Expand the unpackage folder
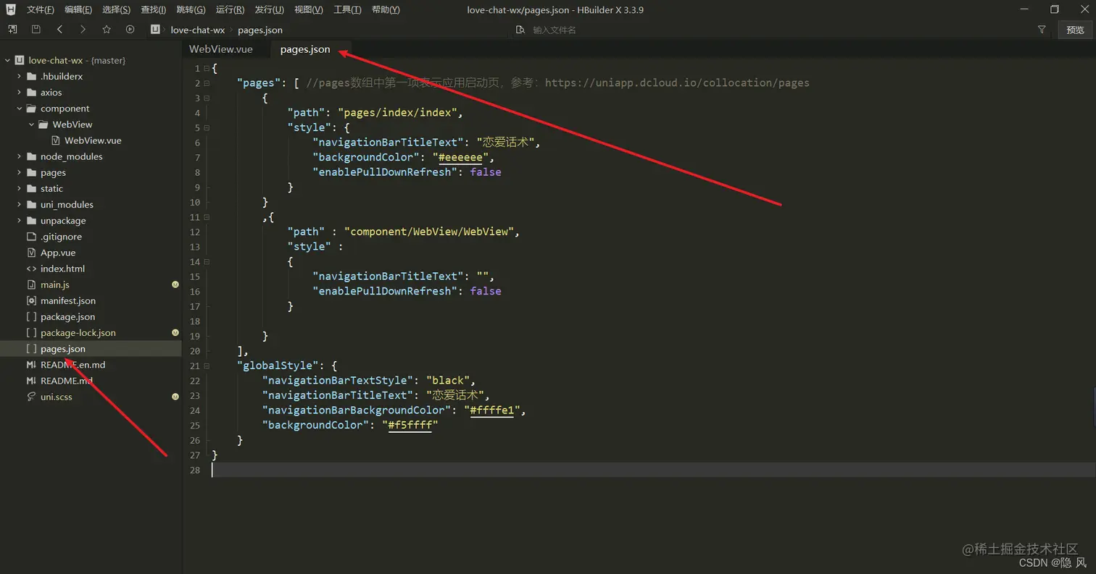1096x574 pixels. [x=19, y=221]
